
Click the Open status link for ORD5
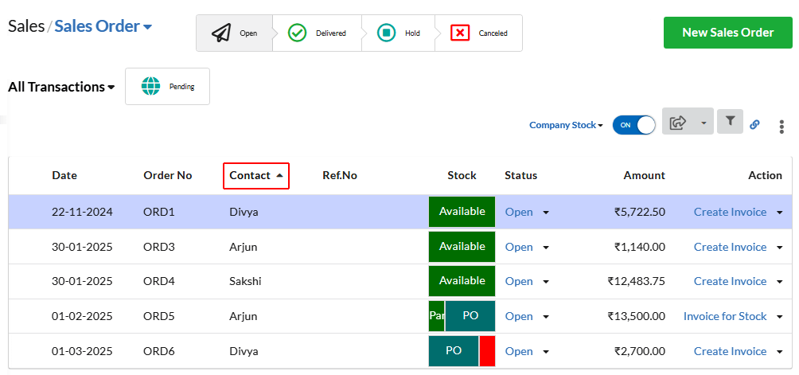[519, 316]
